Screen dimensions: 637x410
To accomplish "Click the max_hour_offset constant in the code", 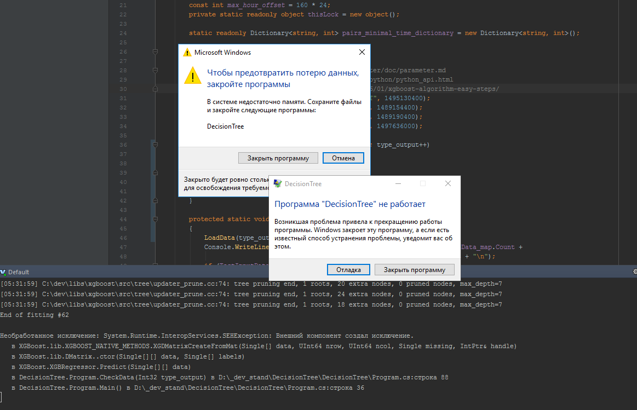I will 256,5.
